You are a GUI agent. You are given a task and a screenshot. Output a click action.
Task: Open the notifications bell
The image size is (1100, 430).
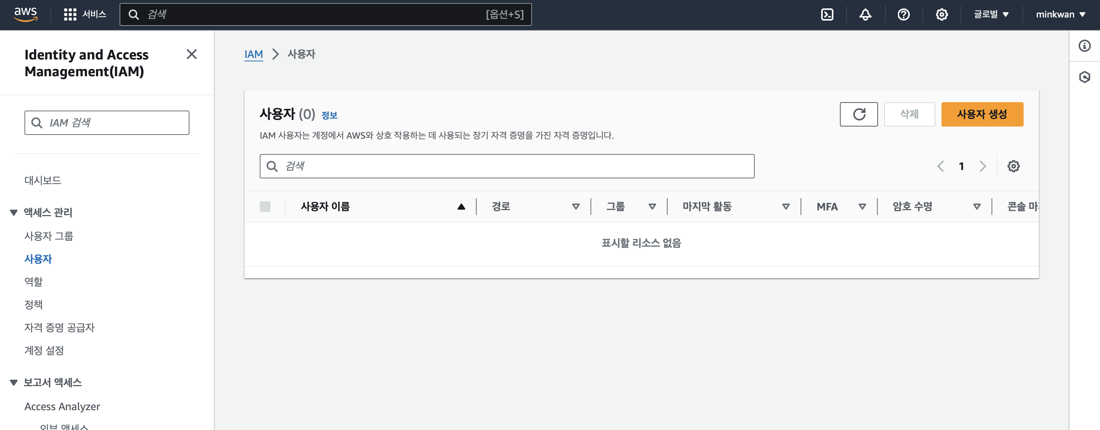865,14
